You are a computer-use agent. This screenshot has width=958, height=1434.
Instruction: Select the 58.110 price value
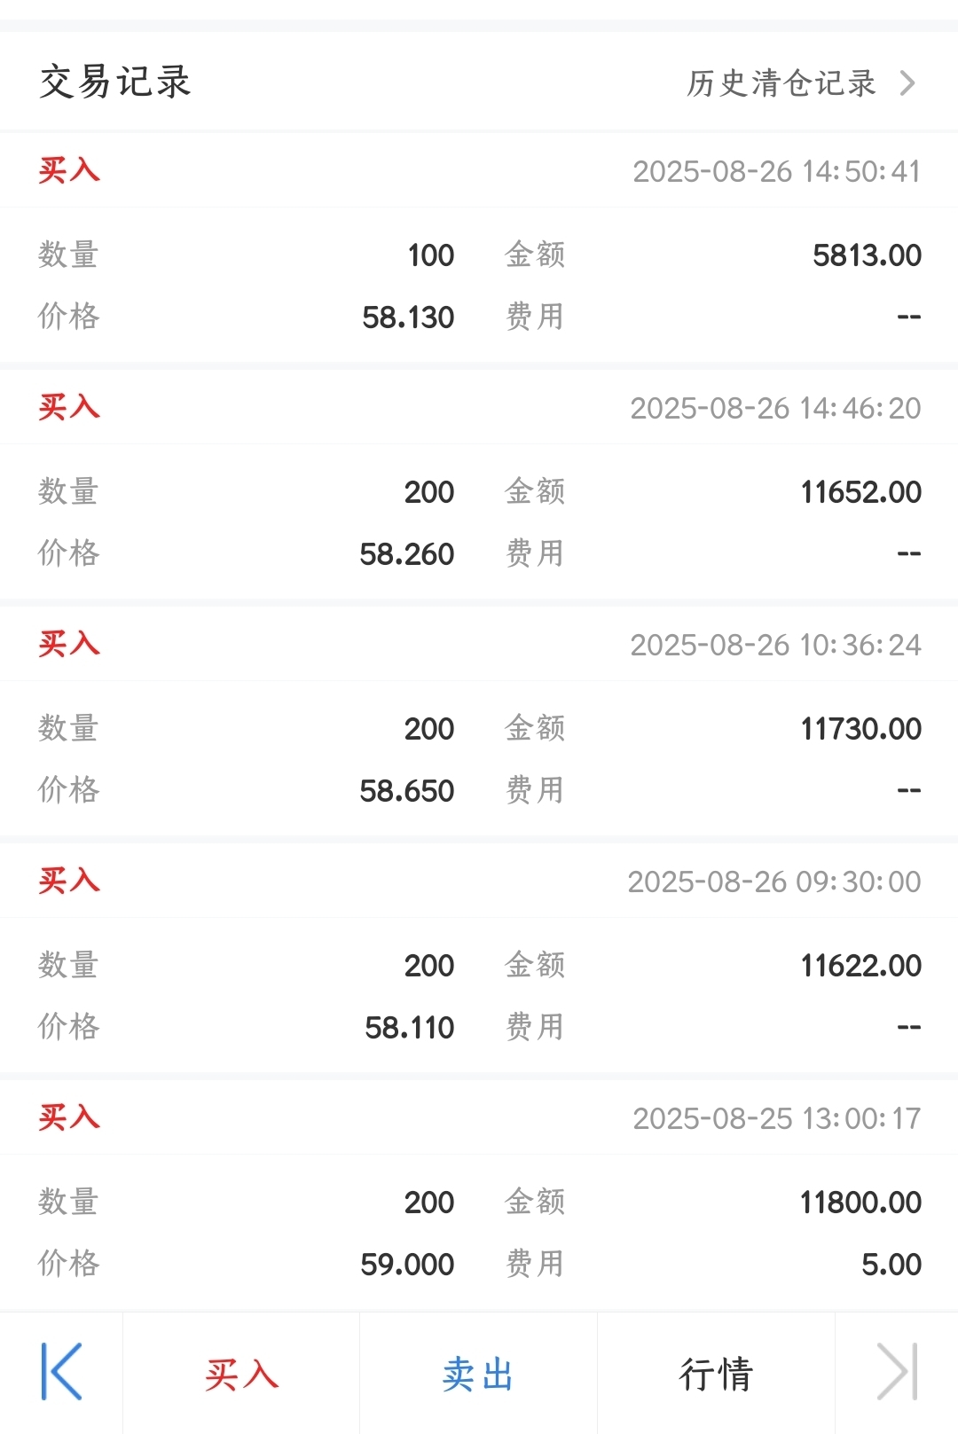click(409, 1028)
